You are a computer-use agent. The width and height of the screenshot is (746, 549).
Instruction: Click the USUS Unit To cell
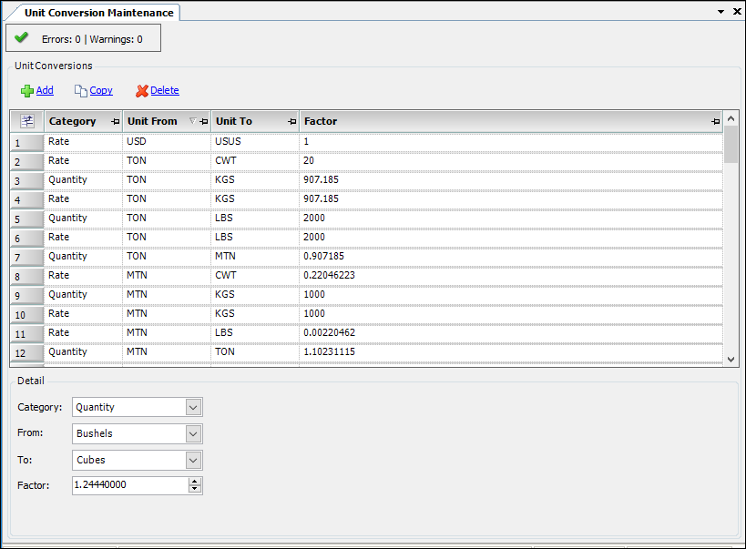pos(255,142)
